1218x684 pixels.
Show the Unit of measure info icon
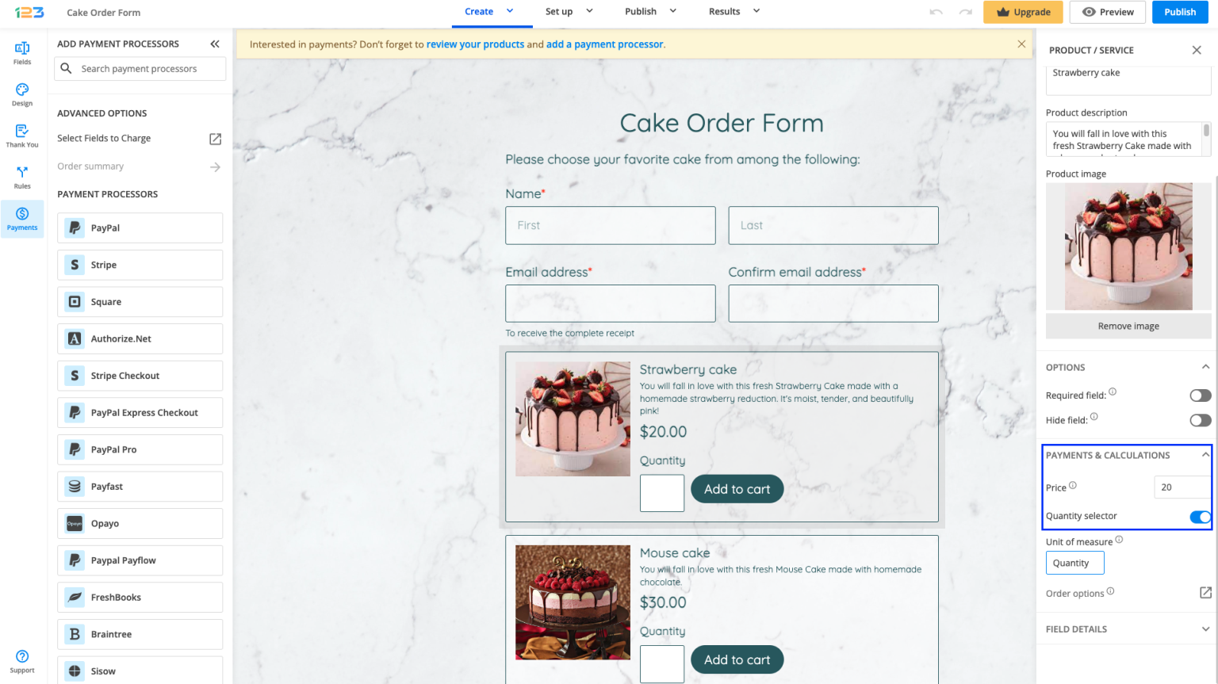tap(1119, 540)
